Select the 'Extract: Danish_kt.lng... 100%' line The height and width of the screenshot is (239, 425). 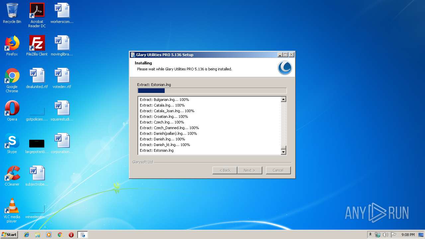[165, 145]
